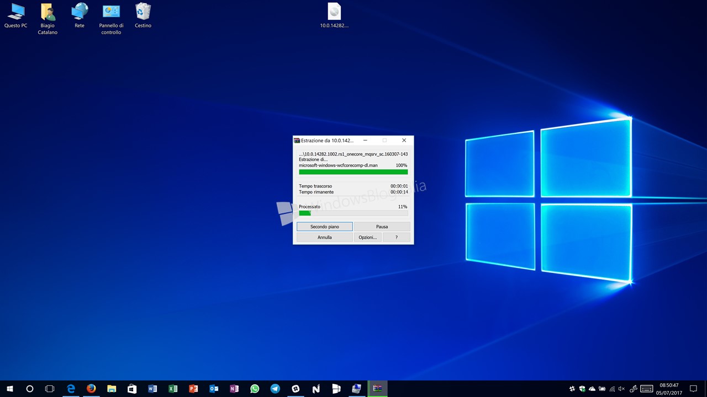Screen dimensions: 707x397
Task: Click the Processato overall progress bar
Action: coord(353,213)
